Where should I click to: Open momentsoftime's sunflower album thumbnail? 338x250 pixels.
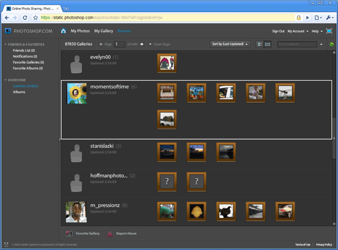[197, 93]
